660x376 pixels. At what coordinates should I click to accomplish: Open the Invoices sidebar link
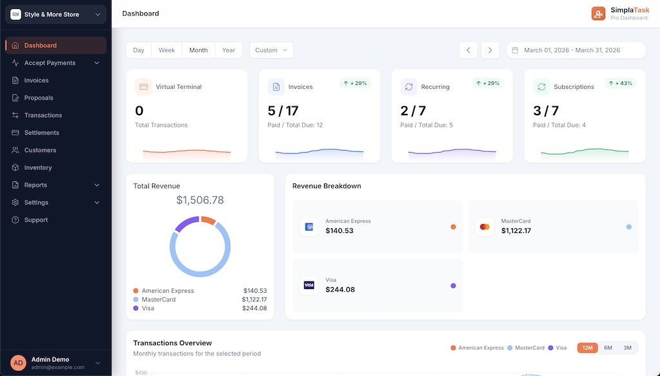pyautogui.click(x=55, y=80)
